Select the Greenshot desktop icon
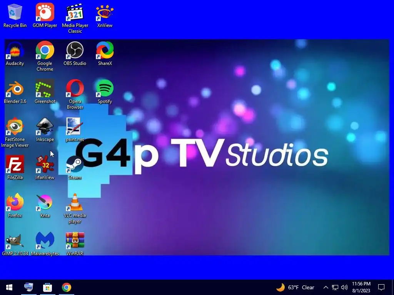The width and height of the screenshot is (394, 295). tap(45, 92)
